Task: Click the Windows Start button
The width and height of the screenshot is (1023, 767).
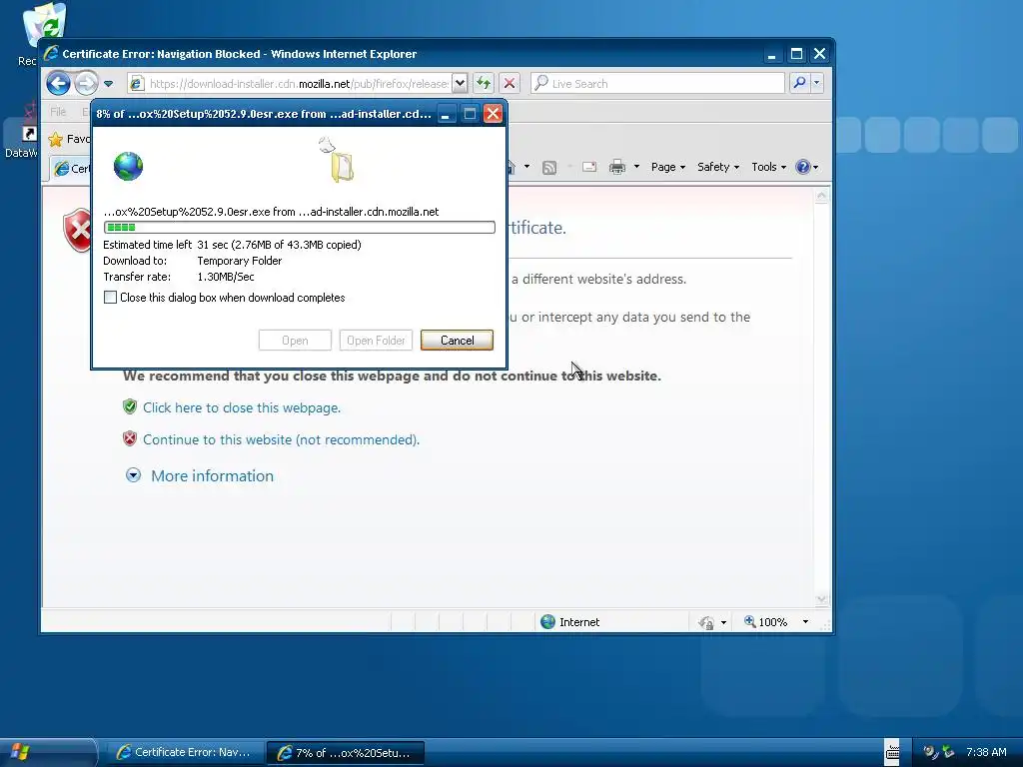Action: pos(46,752)
